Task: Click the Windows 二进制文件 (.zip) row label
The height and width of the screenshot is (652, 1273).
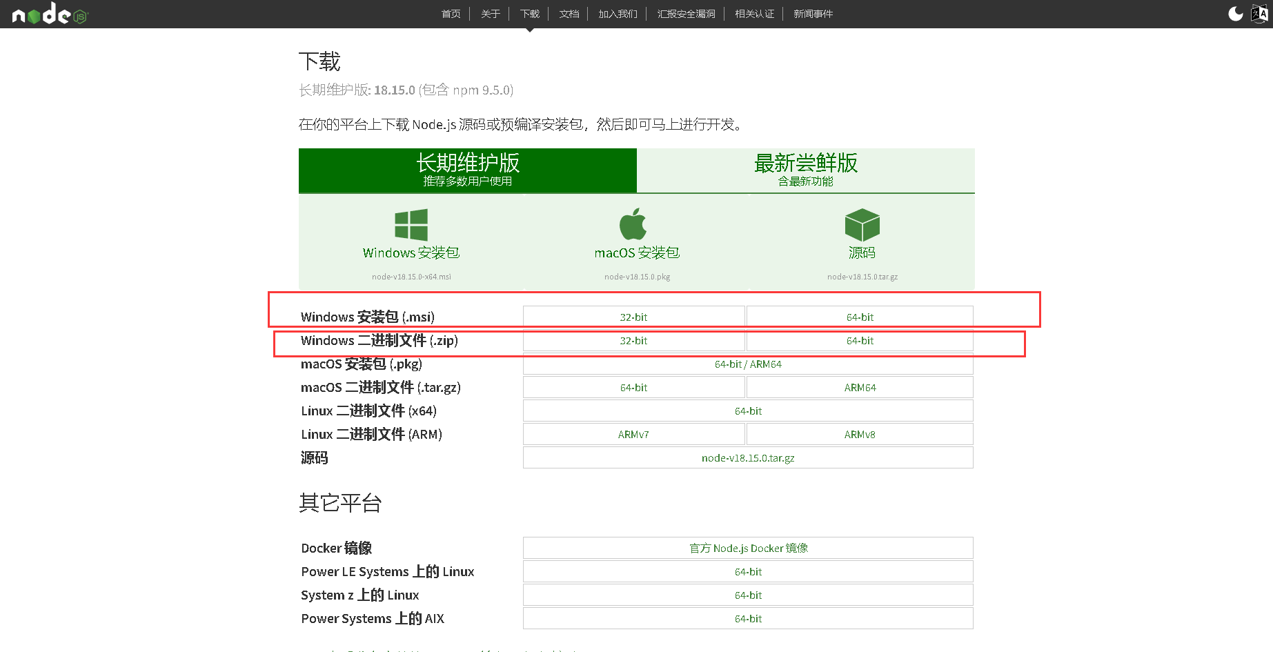Action: click(x=379, y=341)
